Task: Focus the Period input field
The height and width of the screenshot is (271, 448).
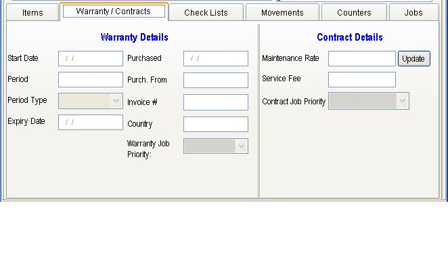Action: (x=91, y=80)
